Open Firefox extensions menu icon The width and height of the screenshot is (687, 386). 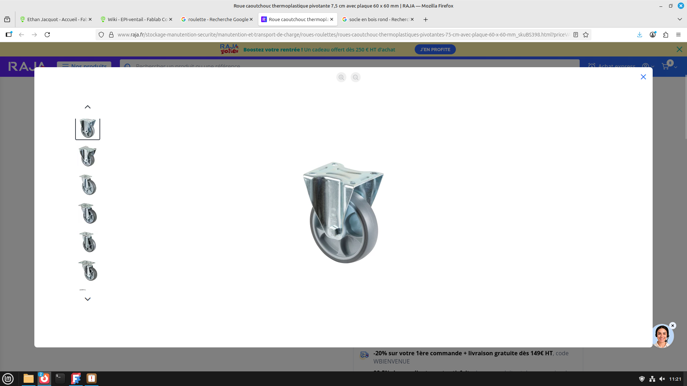click(666, 35)
